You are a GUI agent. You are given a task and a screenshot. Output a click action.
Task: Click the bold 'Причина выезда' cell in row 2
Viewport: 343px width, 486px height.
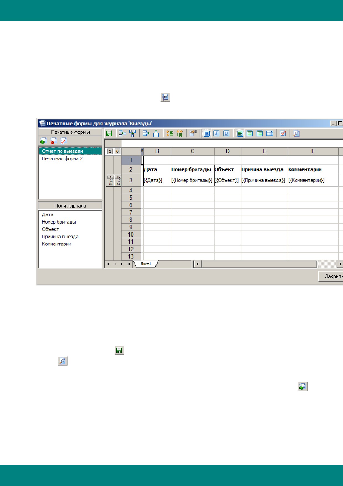pos(264,169)
